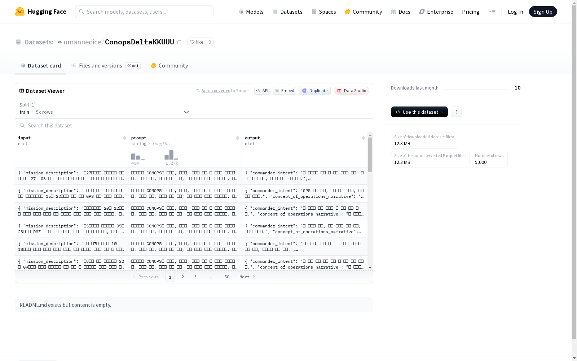The width and height of the screenshot is (577, 361).
Task: Focus the search models, datasets, users field
Action: coord(144,12)
